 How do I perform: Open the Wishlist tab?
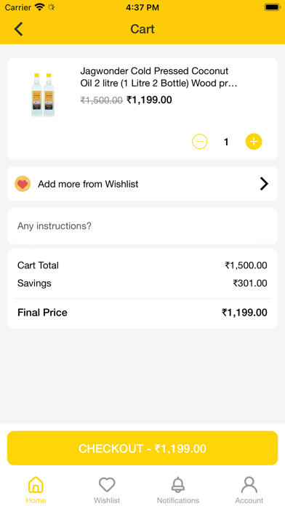point(107,489)
